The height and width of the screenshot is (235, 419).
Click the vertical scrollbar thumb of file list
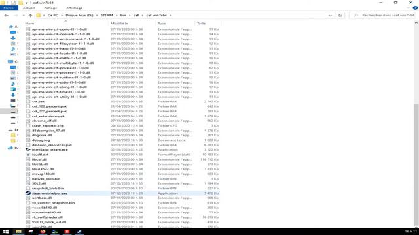416,165
